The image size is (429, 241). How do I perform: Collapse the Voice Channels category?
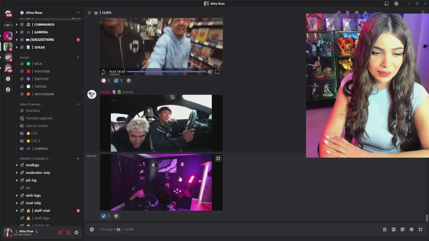(x=31, y=104)
